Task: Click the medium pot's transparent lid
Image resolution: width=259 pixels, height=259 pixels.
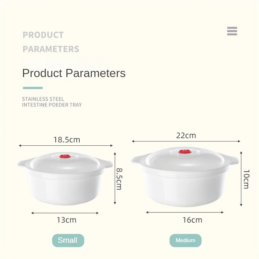Action: point(201,159)
